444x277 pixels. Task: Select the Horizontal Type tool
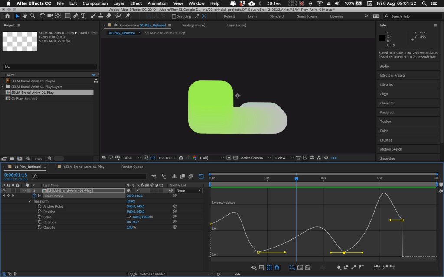point(83,16)
